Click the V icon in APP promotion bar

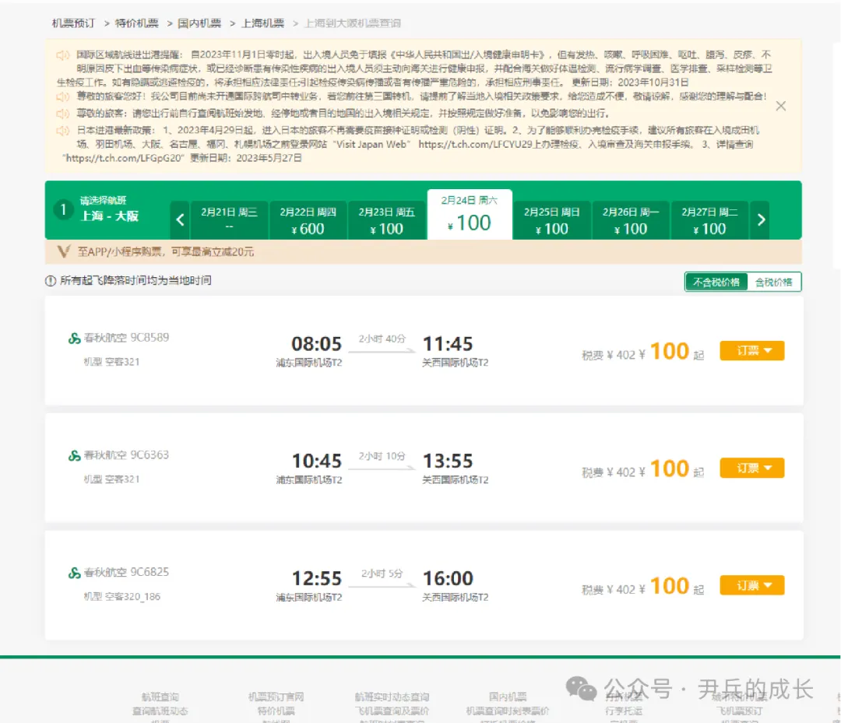[64, 251]
